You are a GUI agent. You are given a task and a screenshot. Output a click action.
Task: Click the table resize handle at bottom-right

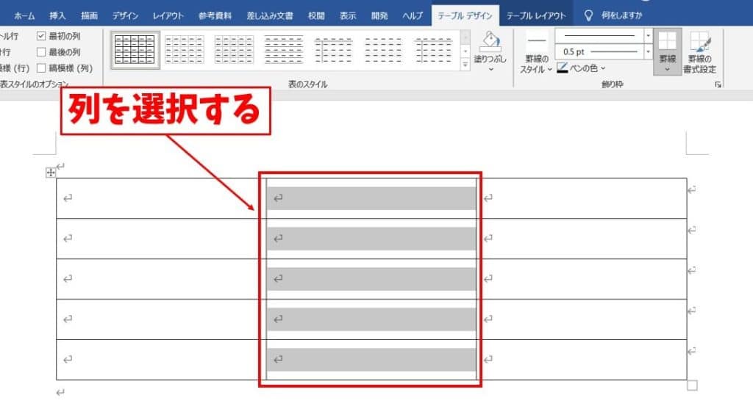[x=692, y=385]
